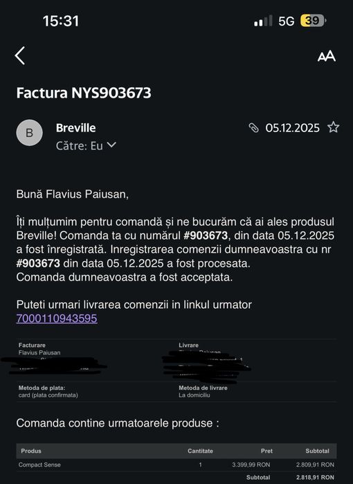Tap the 'Produs' column header
This screenshot has height=484, width=353.
click(x=31, y=451)
